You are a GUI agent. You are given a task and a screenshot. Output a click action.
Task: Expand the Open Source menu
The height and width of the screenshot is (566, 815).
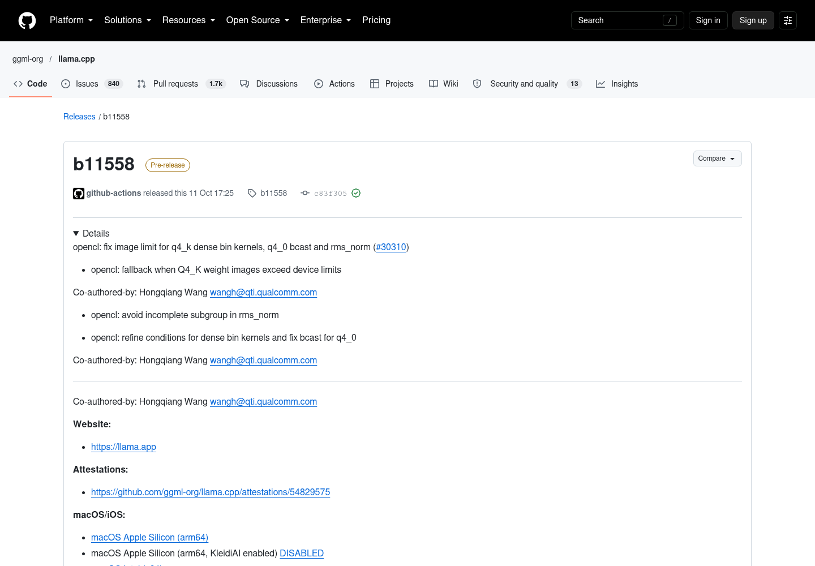pos(258,20)
